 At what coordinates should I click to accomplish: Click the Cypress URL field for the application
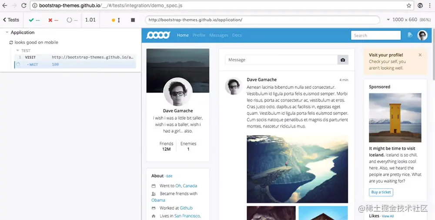point(262,20)
